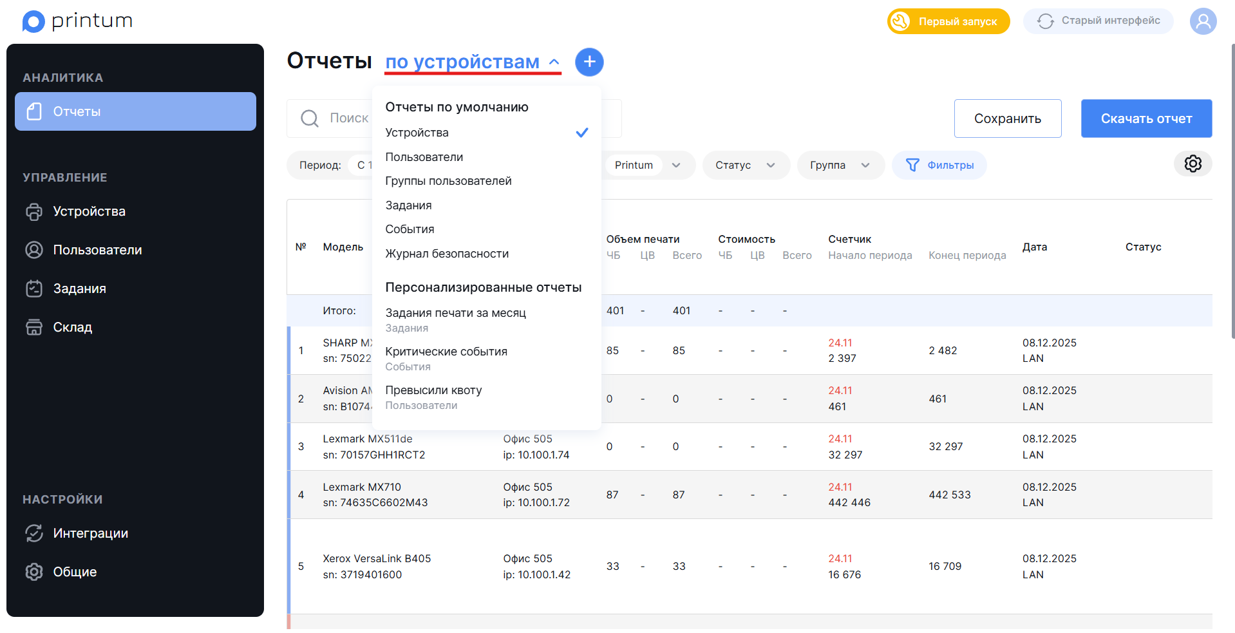The height and width of the screenshot is (633, 1235).
Task: Expand the Статус filter dropdown
Action: pos(746,165)
